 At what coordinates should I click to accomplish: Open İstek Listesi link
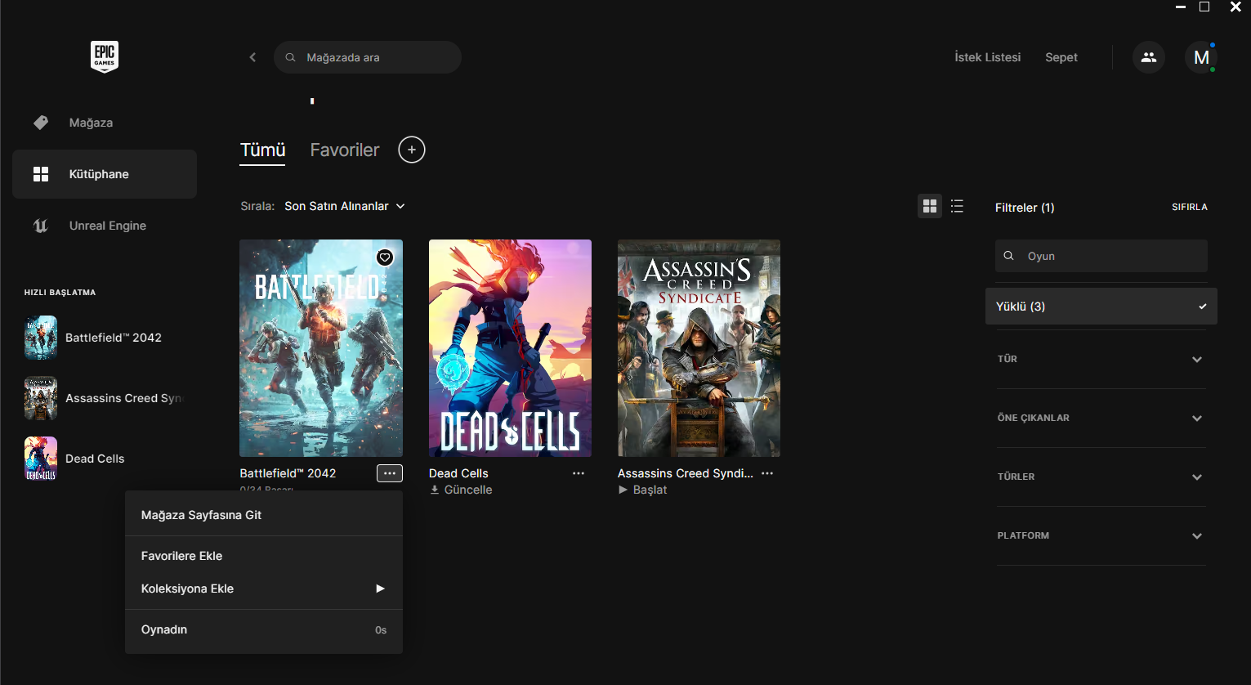[x=987, y=57]
